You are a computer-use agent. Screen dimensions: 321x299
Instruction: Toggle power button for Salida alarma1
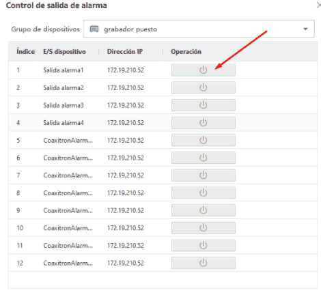204,70
